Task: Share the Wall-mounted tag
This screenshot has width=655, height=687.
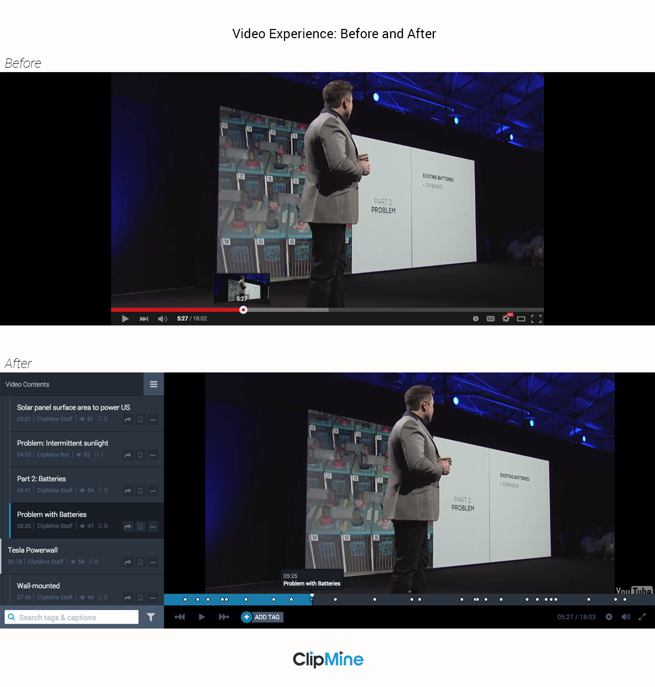Action: click(128, 598)
